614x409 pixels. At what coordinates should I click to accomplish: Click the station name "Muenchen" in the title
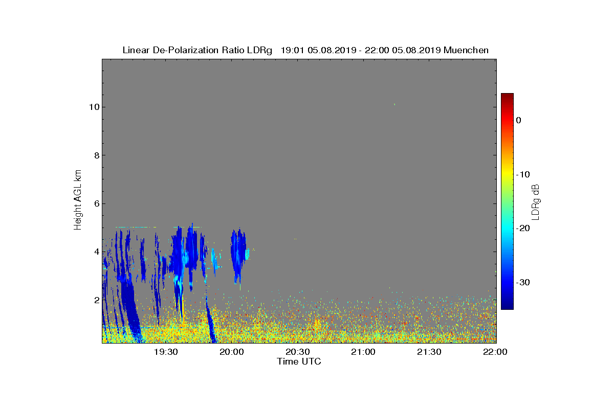coord(466,50)
